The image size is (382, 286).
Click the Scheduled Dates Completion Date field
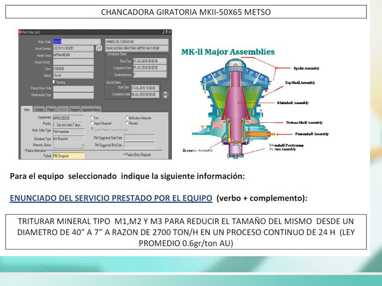(150, 68)
